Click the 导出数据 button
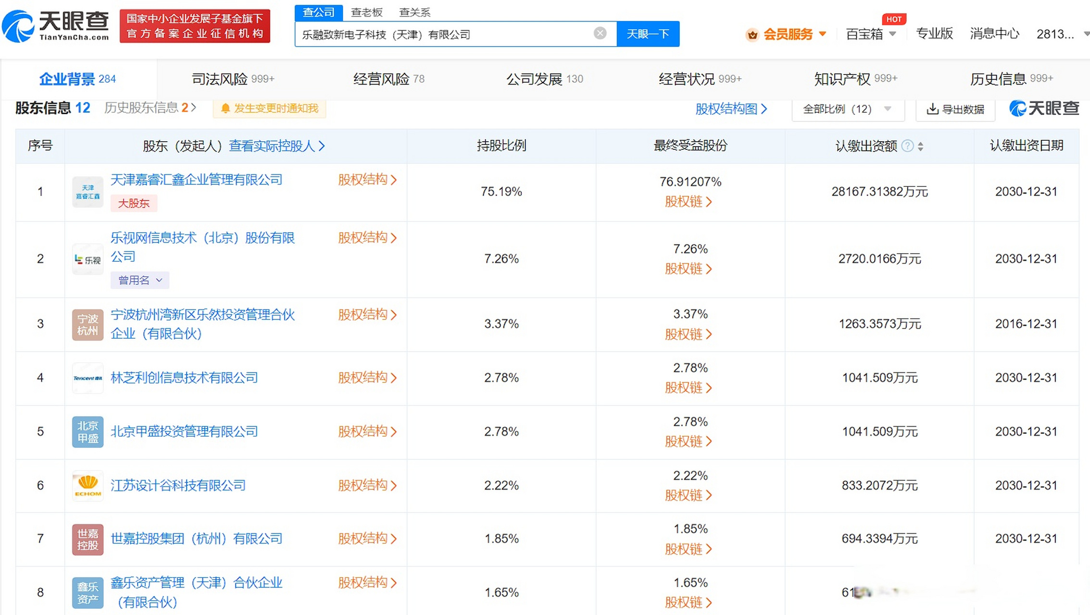1090x615 pixels. [x=955, y=109]
